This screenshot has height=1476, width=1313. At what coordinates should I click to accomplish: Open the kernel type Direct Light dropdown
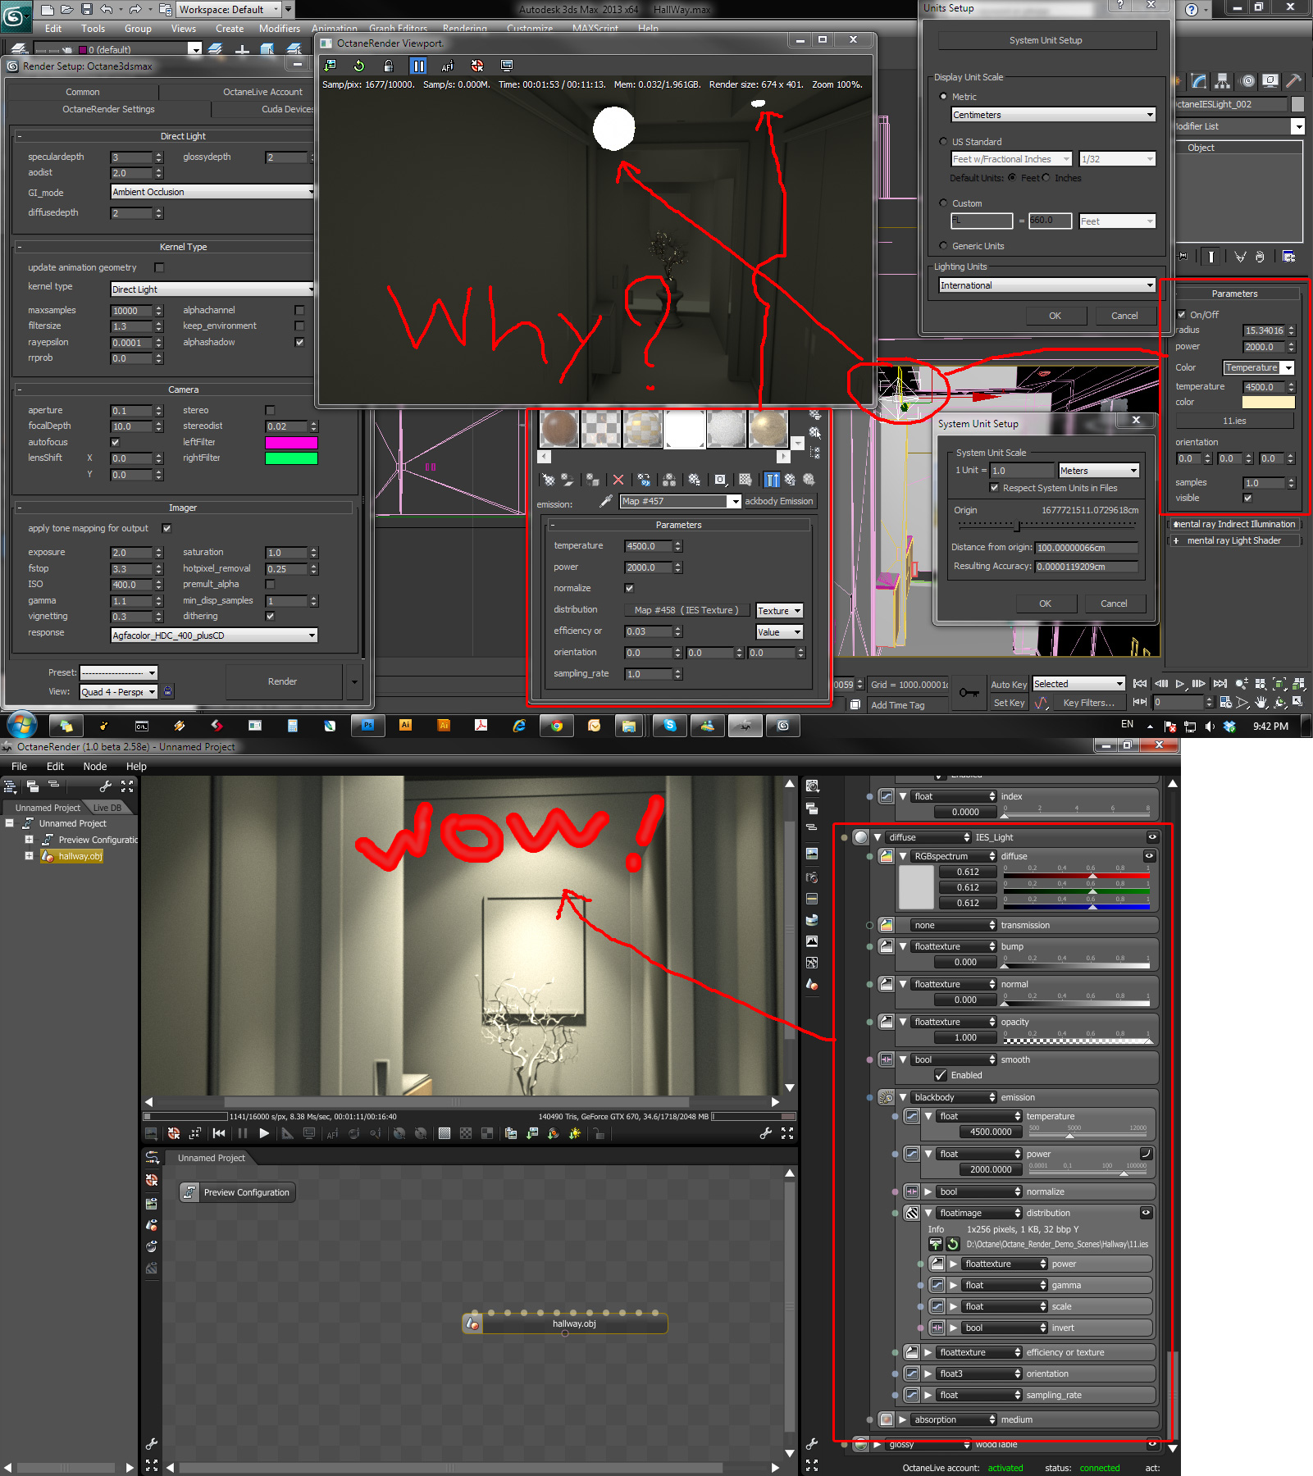coord(212,289)
